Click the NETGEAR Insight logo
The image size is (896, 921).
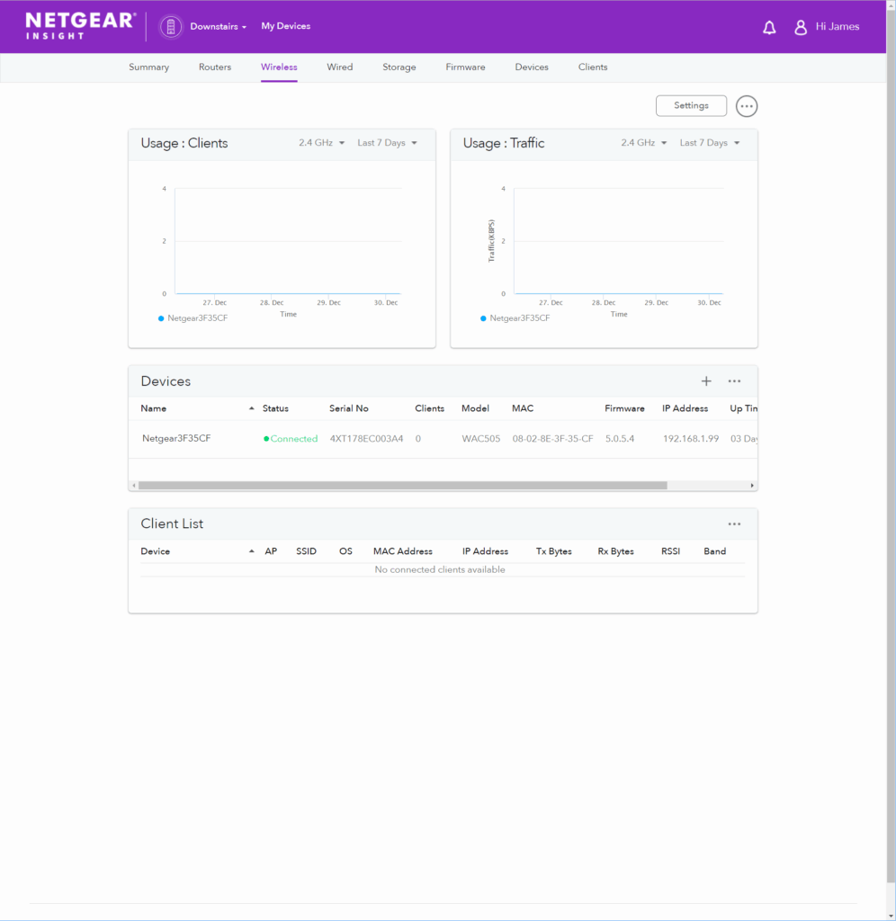pyautogui.click(x=80, y=26)
